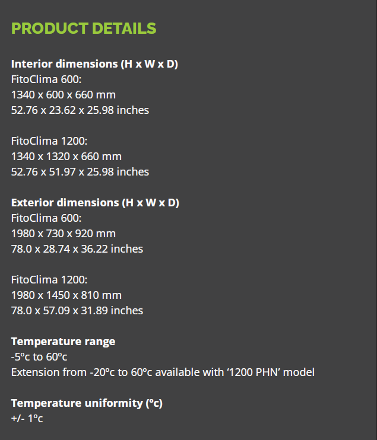This screenshot has height=440, width=377.
Task: Click the first FitoClima 600: label under Interior dimensions
Action: coord(46,79)
